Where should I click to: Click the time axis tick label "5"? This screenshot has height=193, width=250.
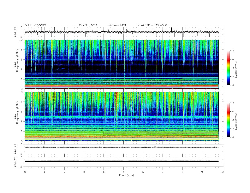(123, 172)
